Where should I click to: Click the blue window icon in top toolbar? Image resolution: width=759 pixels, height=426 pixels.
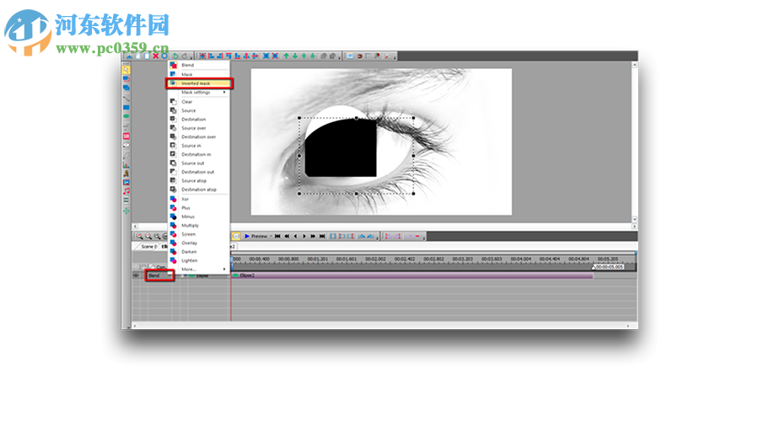(350, 56)
